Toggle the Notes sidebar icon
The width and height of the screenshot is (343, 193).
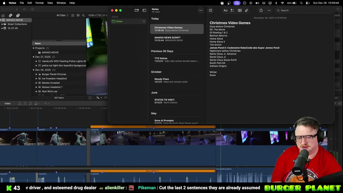pyautogui.click(x=144, y=10)
